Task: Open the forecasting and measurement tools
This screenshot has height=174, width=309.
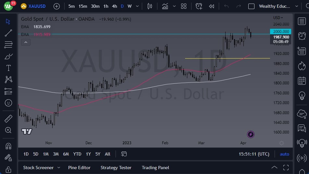Action: 8,91
